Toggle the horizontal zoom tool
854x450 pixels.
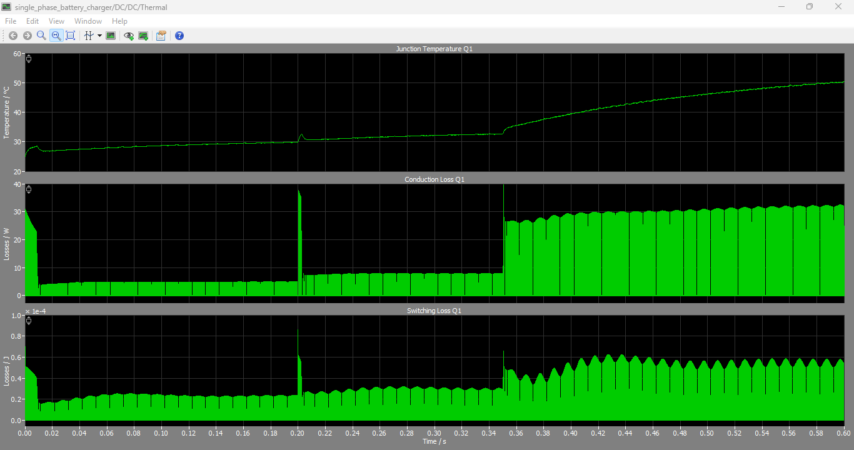56,36
